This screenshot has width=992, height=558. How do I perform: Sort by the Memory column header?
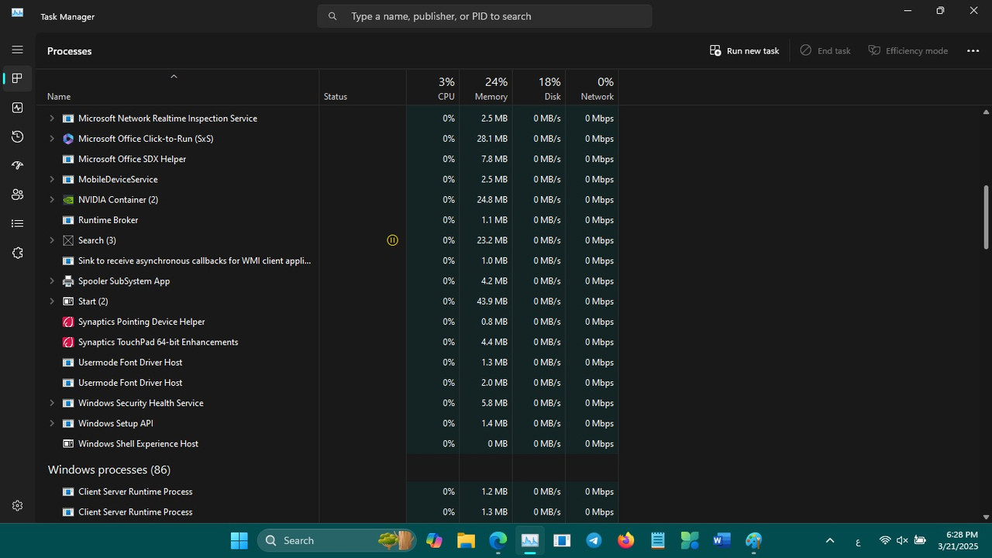point(485,87)
